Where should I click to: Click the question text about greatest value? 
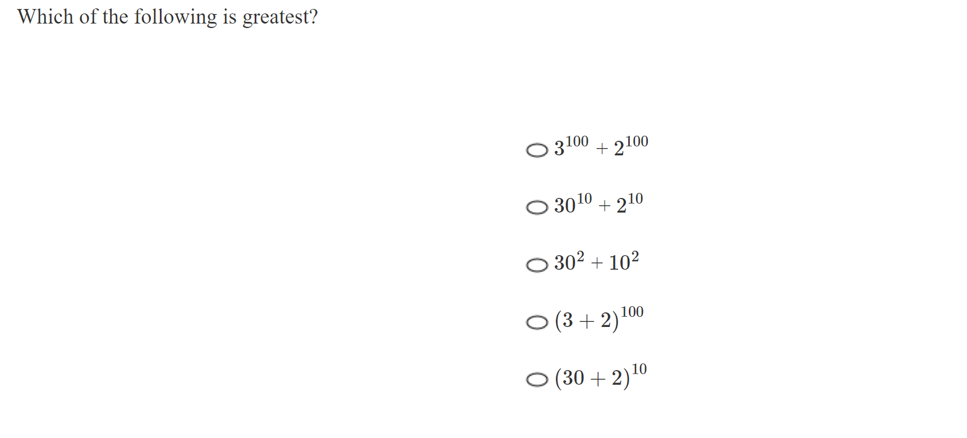pos(168,17)
